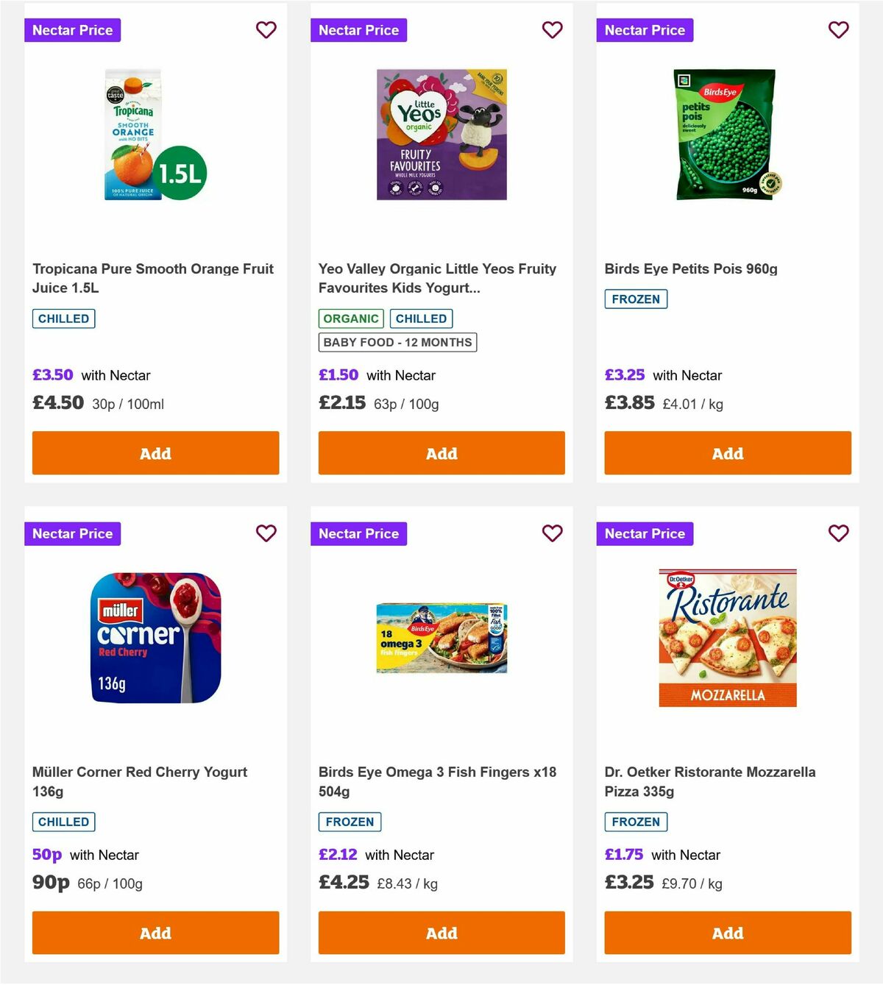Add the Müller Corner Red Cherry Yogurt to basket
Viewport: 883px width, 985px height.
point(155,933)
